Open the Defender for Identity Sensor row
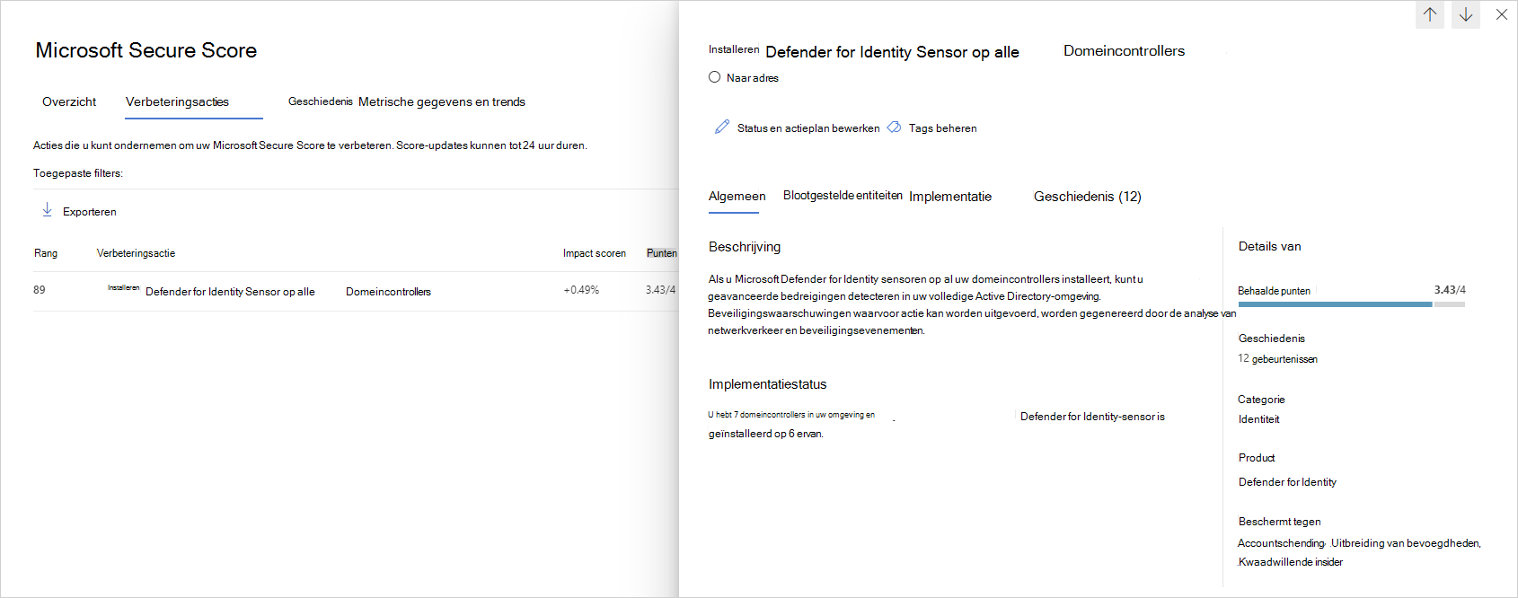This screenshot has width=1518, height=598. coord(356,291)
